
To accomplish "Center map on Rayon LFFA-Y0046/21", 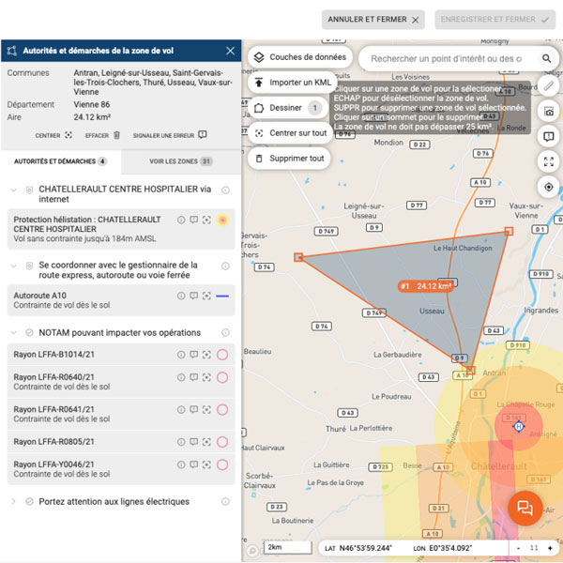I will pyautogui.click(x=206, y=464).
